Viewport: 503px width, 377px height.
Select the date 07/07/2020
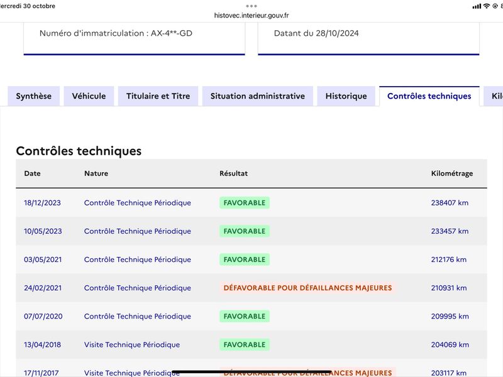[43, 317]
